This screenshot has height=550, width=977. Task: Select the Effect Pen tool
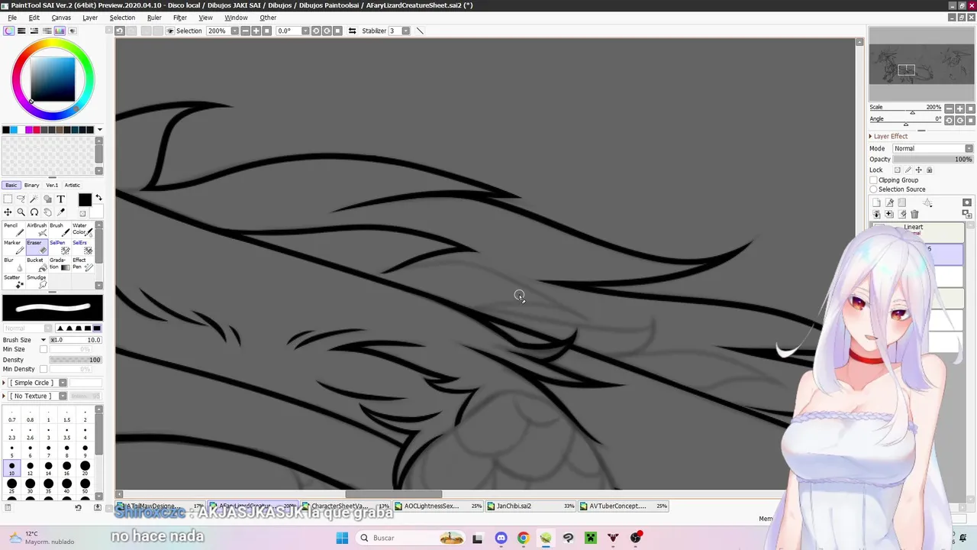82,264
